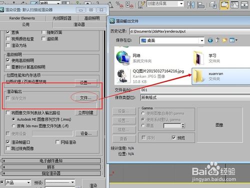Toggle the Spinner Snap icon

click(x=129, y=5)
